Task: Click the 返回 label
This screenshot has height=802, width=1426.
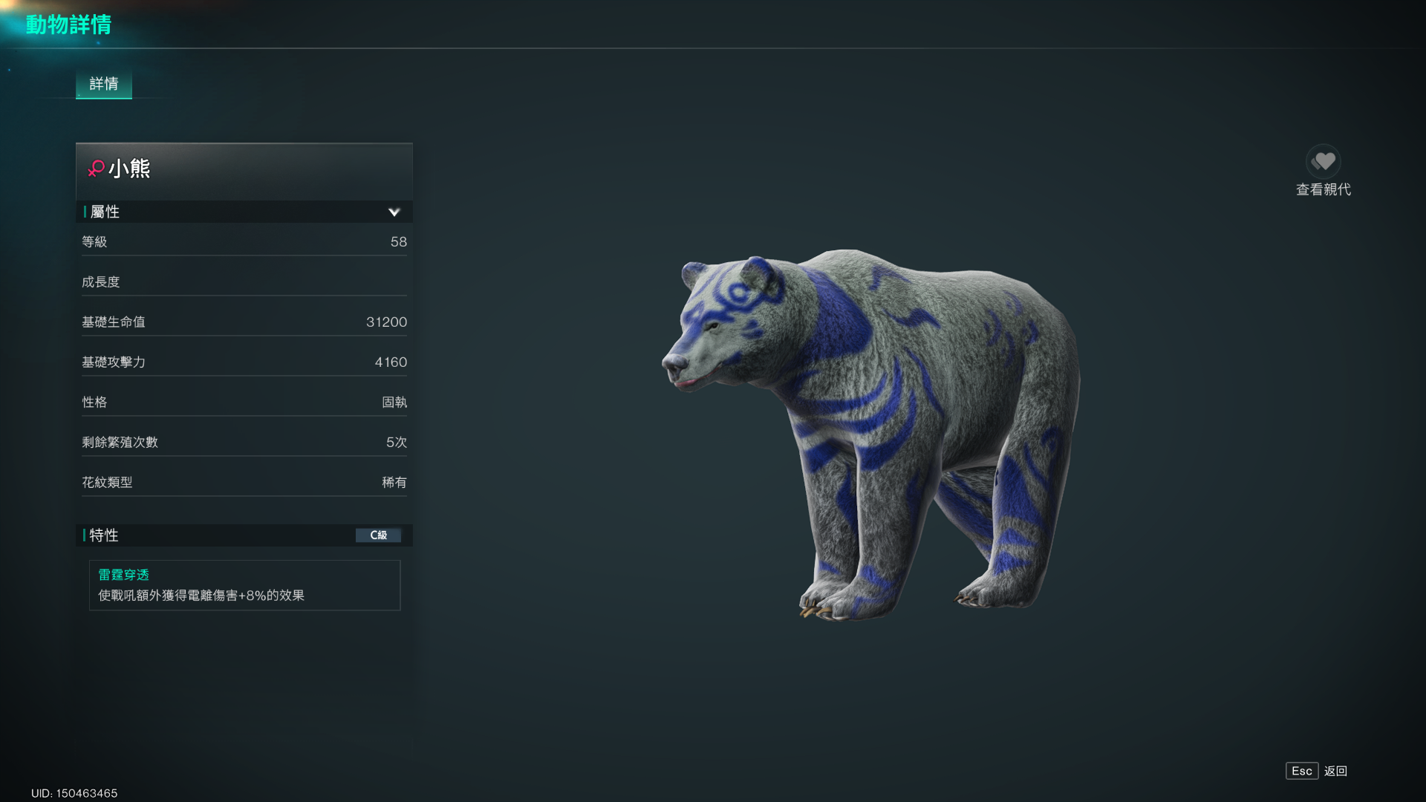Action: (1335, 771)
